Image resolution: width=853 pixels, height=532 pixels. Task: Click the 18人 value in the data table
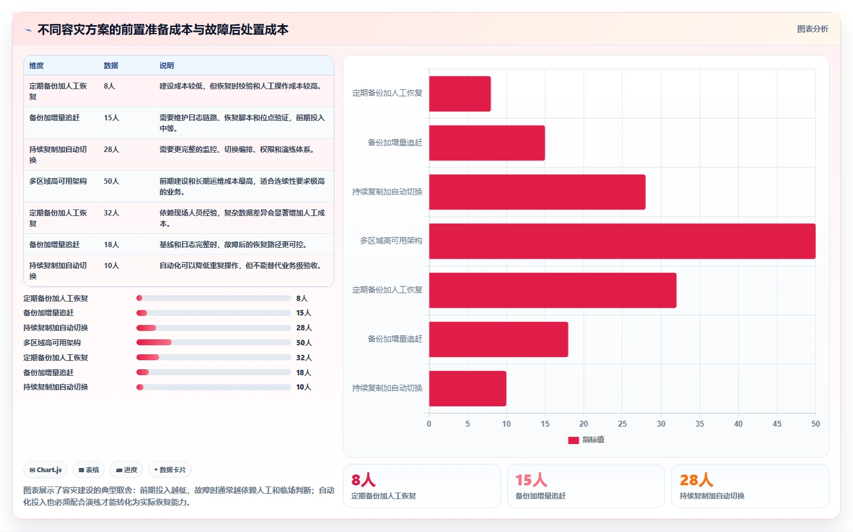point(111,245)
